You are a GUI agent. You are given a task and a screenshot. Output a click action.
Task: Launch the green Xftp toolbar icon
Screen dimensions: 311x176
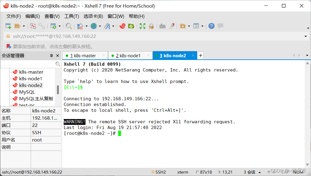(x=131, y=26)
